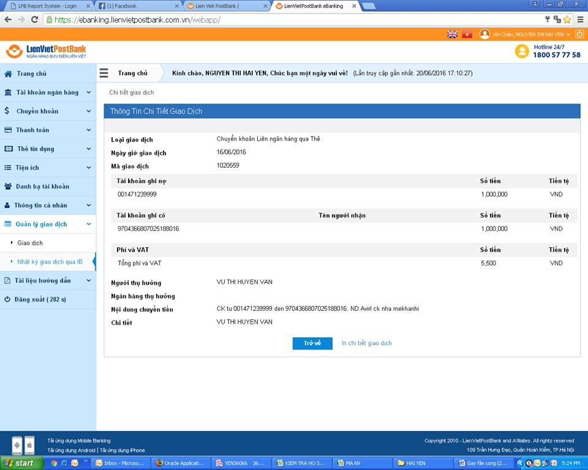Image resolution: width=588 pixels, height=470 pixels.
Task: Click the browser reload button
Action: 34,20
